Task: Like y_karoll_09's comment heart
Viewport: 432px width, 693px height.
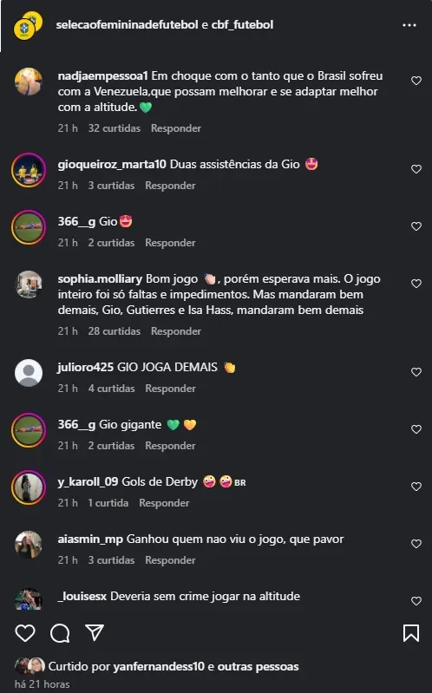Action: pos(416,487)
